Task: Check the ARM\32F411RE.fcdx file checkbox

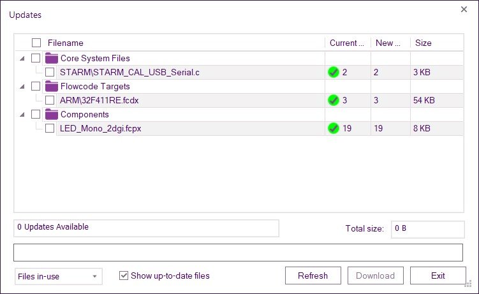Action: (x=50, y=100)
